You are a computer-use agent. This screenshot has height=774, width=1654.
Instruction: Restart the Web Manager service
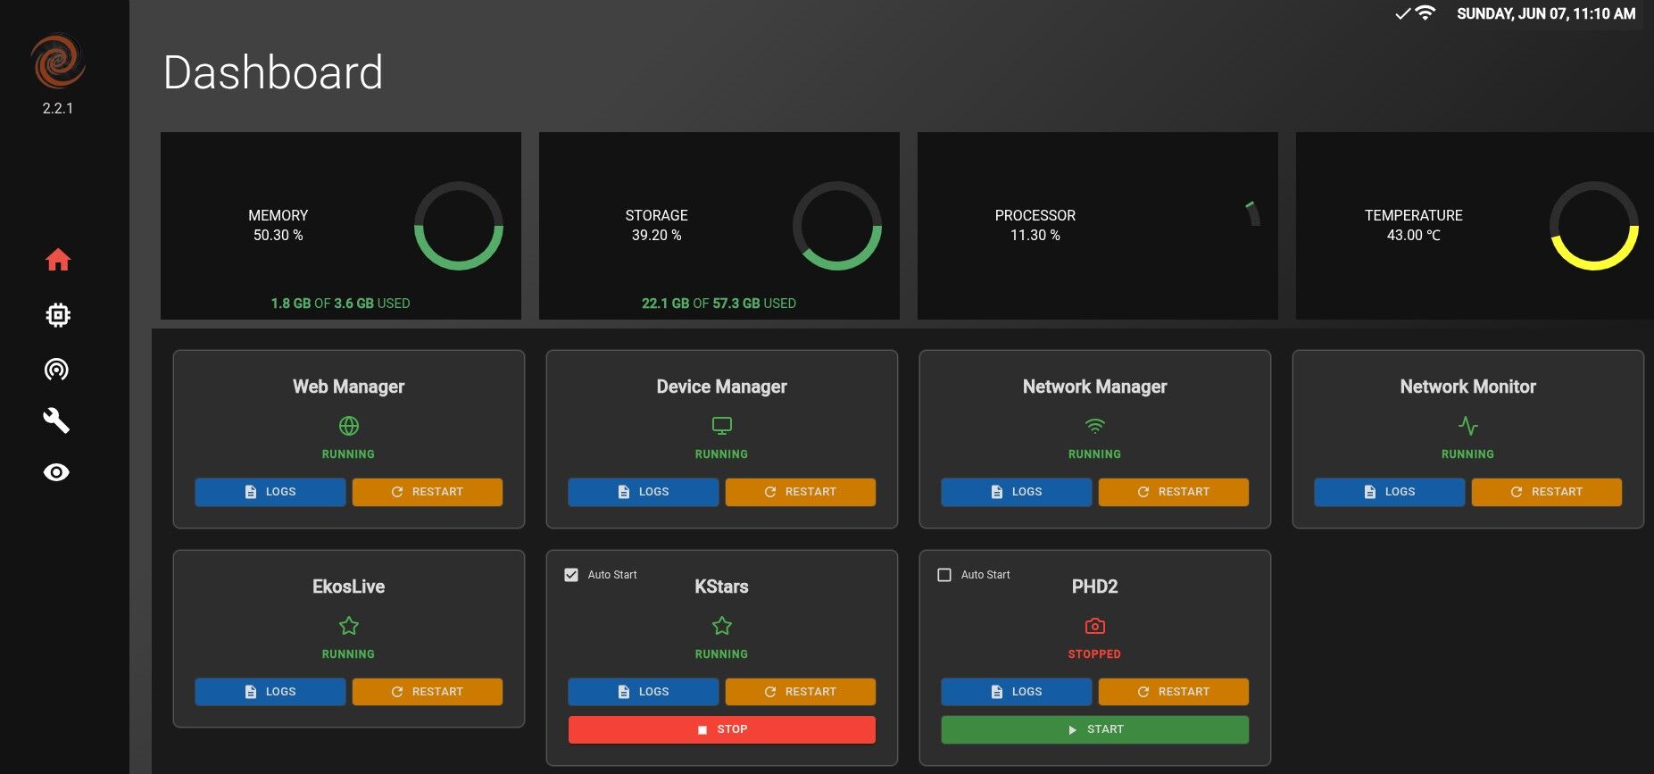[x=428, y=492]
